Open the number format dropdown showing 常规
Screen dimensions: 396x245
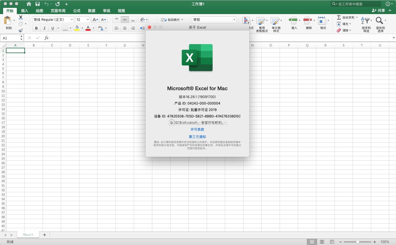234,20
